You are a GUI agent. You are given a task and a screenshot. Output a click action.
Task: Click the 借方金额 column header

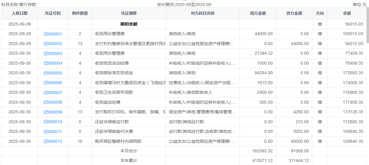click(x=258, y=14)
